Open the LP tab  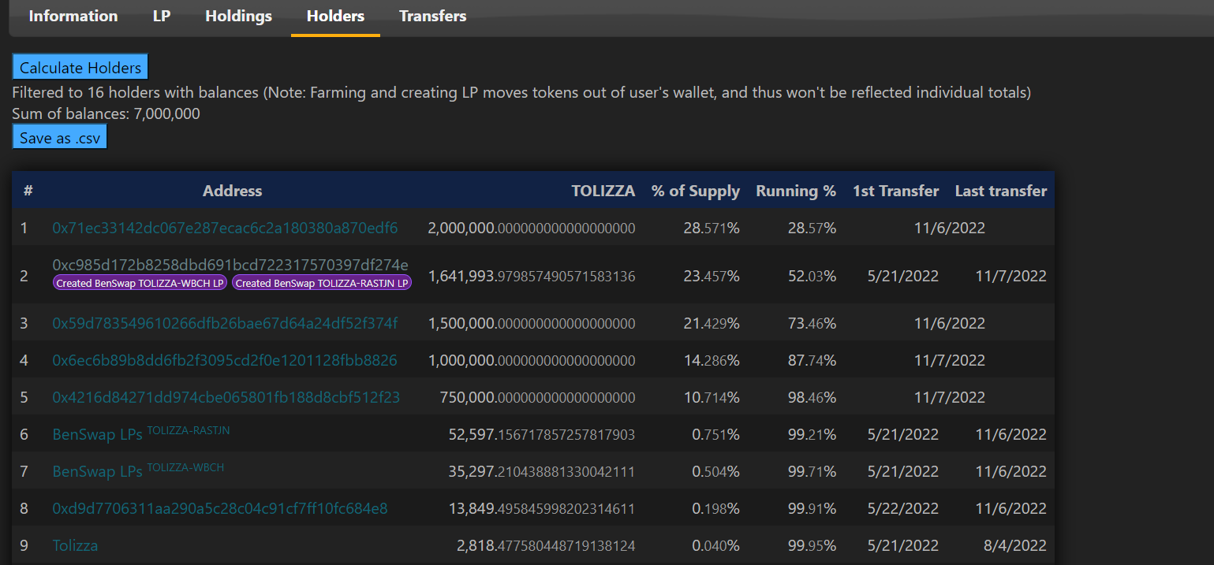coord(162,16)
